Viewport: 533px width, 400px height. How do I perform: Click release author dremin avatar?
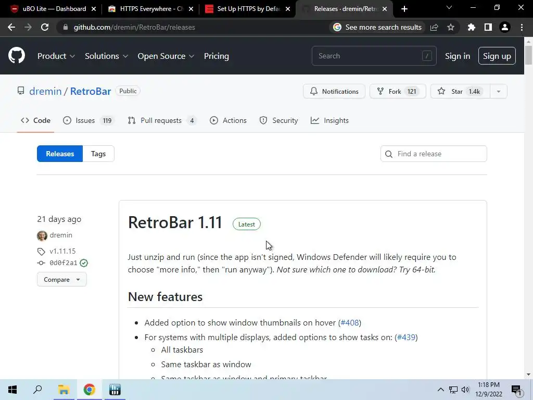tap(42, 235)
